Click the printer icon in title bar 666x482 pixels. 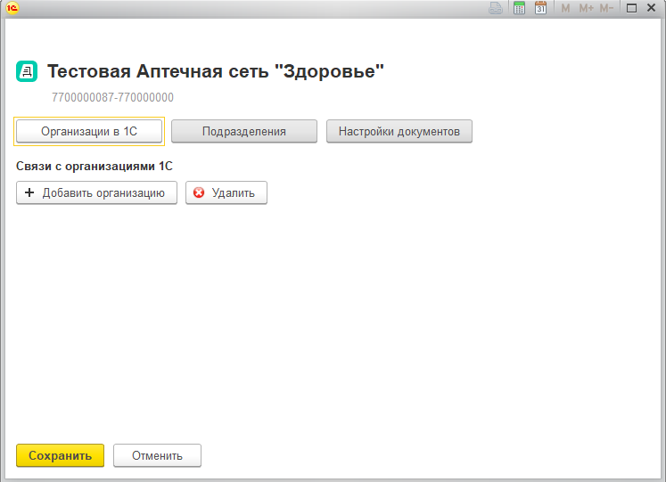pos(496,8)
